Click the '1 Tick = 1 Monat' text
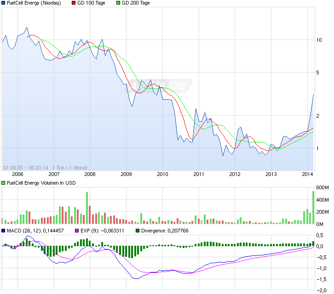The image size is (334, 294). click(x=69, y=168)
